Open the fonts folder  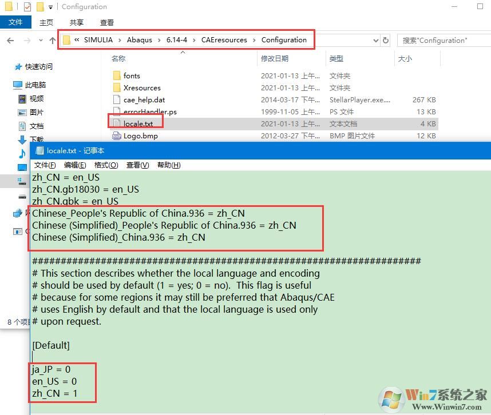[x=132, y=75]
